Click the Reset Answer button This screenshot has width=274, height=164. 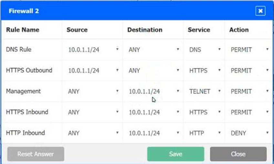point(36,154)
